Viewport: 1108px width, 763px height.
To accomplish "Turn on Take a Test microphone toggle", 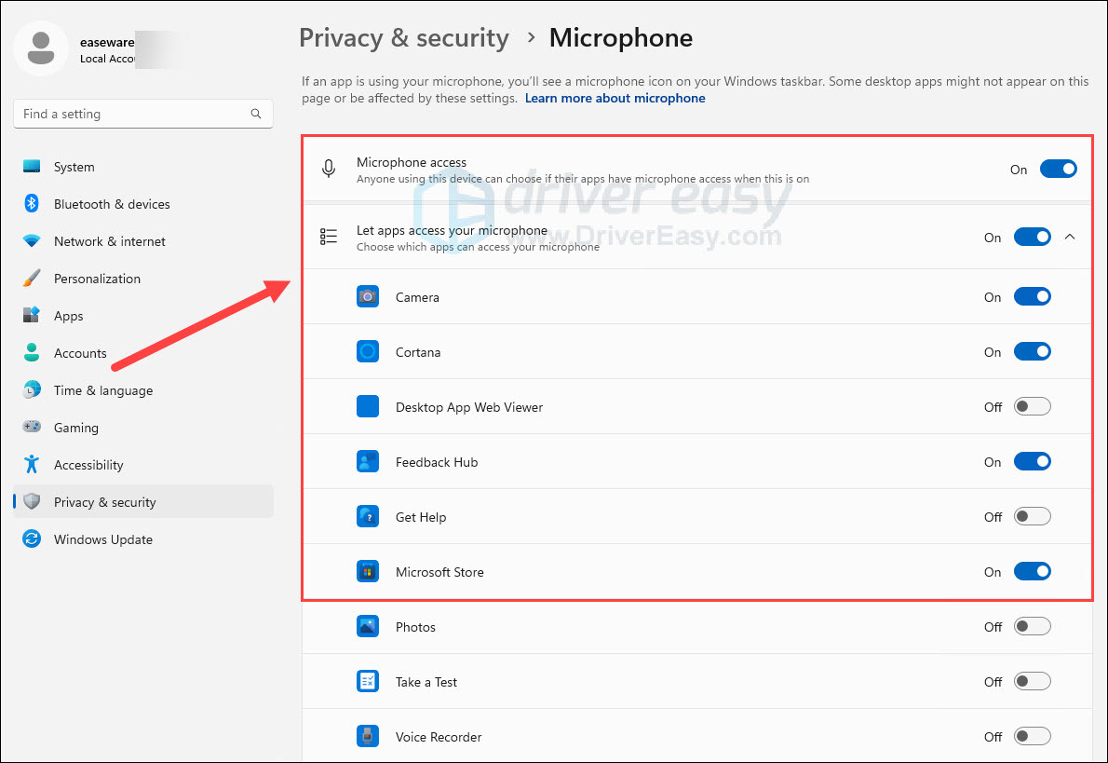I will click(1032, 682).
